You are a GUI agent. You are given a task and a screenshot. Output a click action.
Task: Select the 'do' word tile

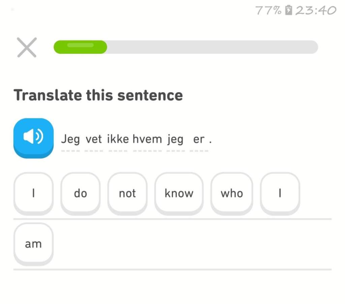tap(80, 193)
